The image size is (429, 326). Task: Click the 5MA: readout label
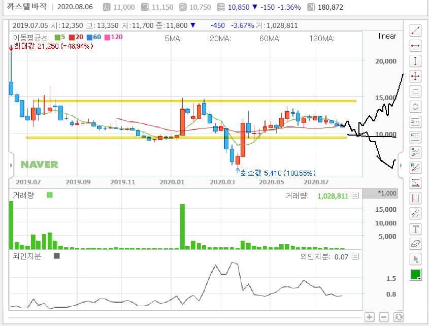173,39
